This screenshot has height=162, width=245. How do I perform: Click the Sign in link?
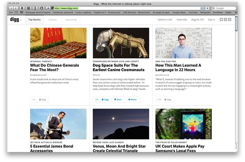point(211,19)
